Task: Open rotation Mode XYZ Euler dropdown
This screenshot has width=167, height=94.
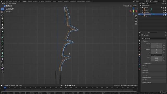Action: [x=157, y=55]
